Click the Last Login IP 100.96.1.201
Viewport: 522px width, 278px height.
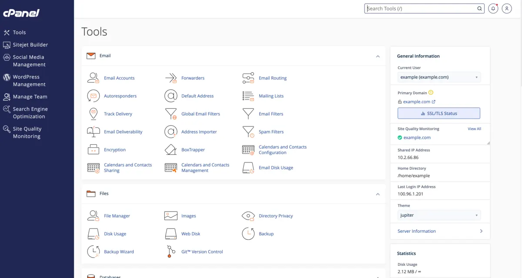(410, 194)
